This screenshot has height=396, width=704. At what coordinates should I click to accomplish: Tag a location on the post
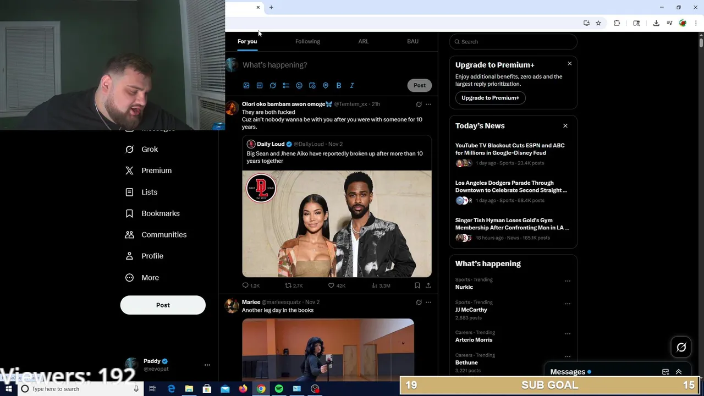[x=326, y=85]
